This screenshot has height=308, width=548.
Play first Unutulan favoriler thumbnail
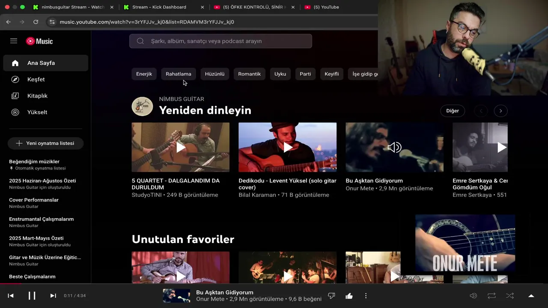[x=180, y=267]
